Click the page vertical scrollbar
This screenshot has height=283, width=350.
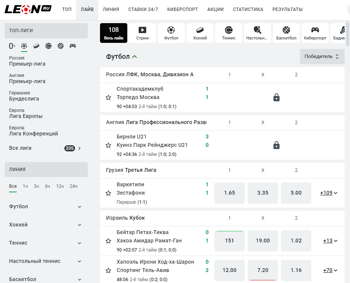click(348, 34)
